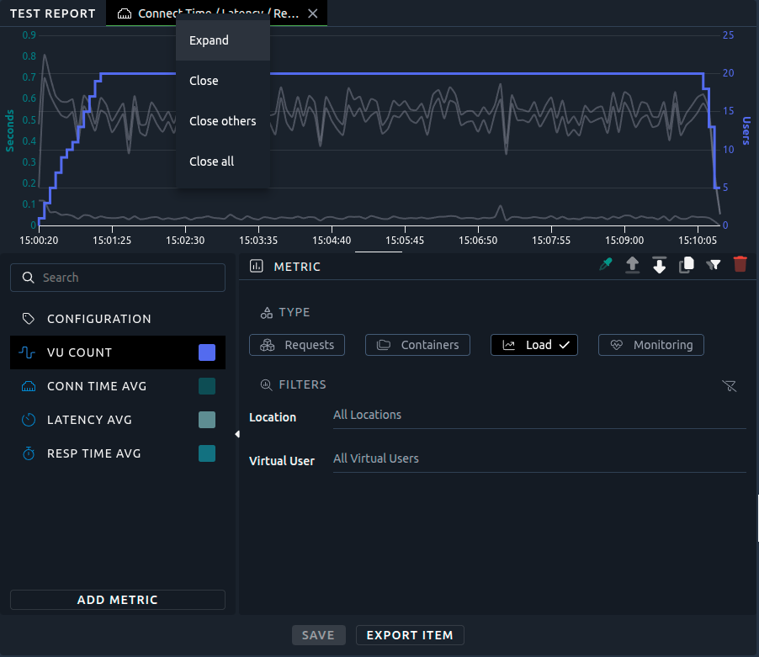Open the Virtual User filter dropdown

coord(539,459)
